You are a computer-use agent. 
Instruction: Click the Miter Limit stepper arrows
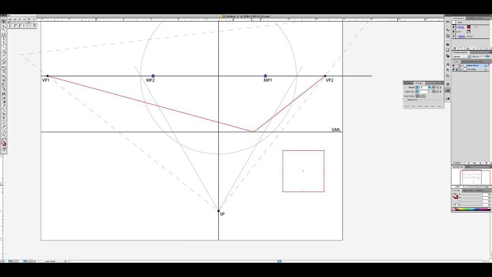point(417,92)
